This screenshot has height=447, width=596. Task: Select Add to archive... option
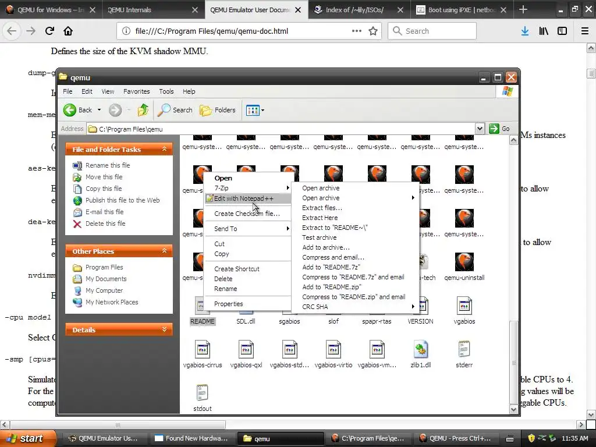pos(355,247)
